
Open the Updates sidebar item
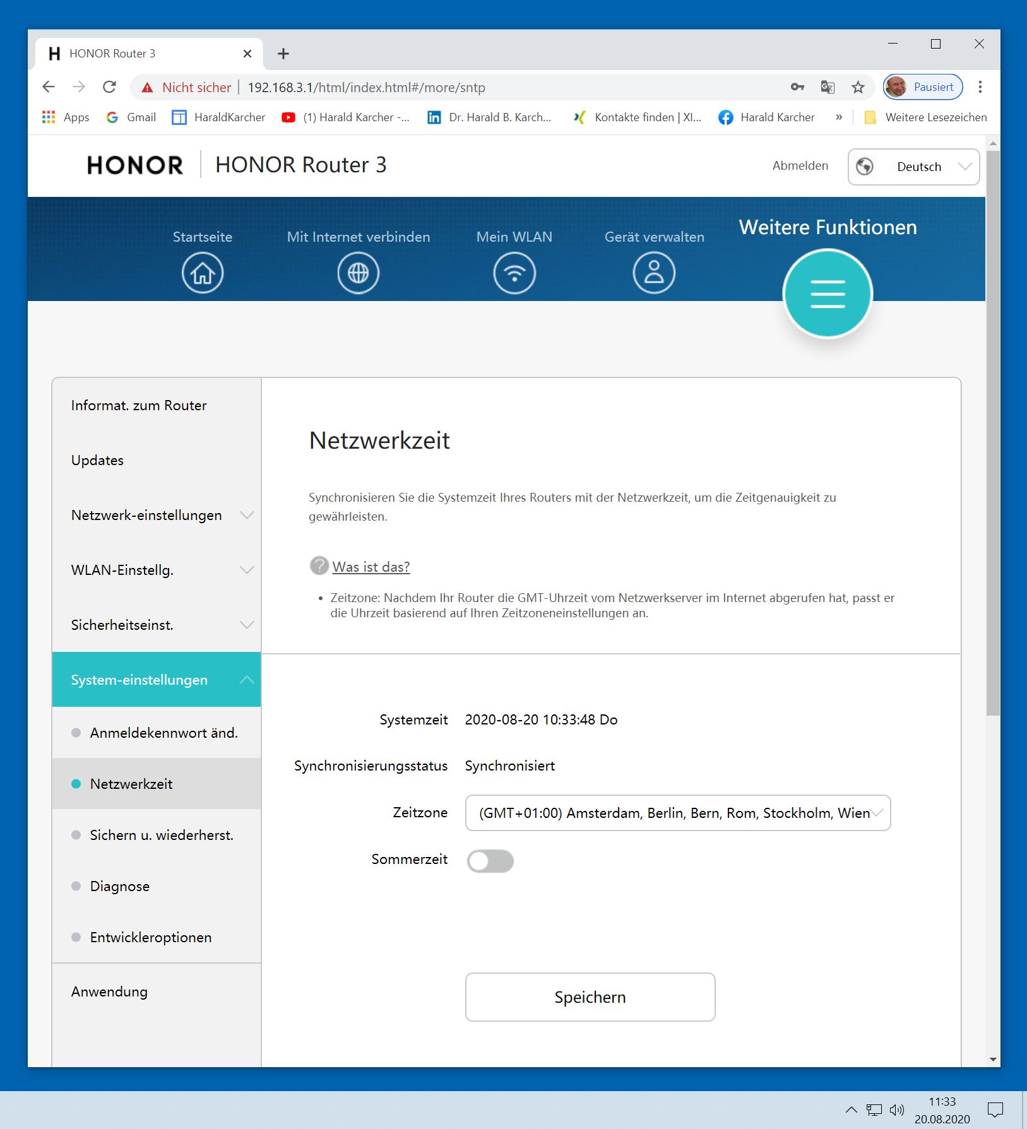157,460
